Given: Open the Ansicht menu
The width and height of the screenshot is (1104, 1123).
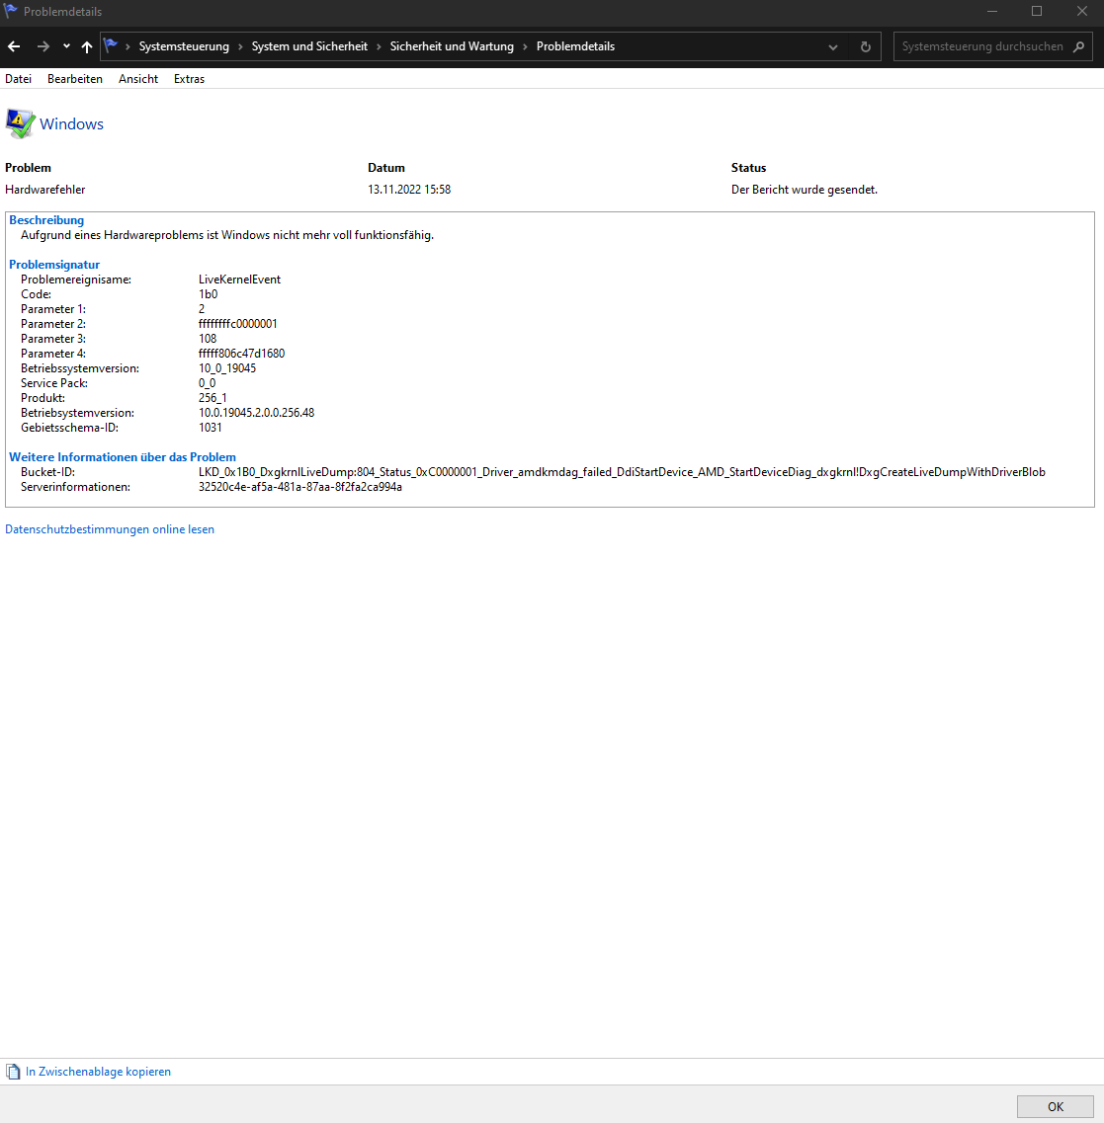Looking at the screenshot, I should point(138,79).
